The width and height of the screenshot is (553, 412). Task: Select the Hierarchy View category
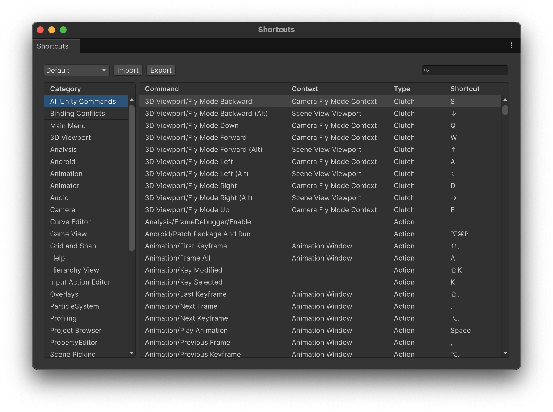coord(74,270)
